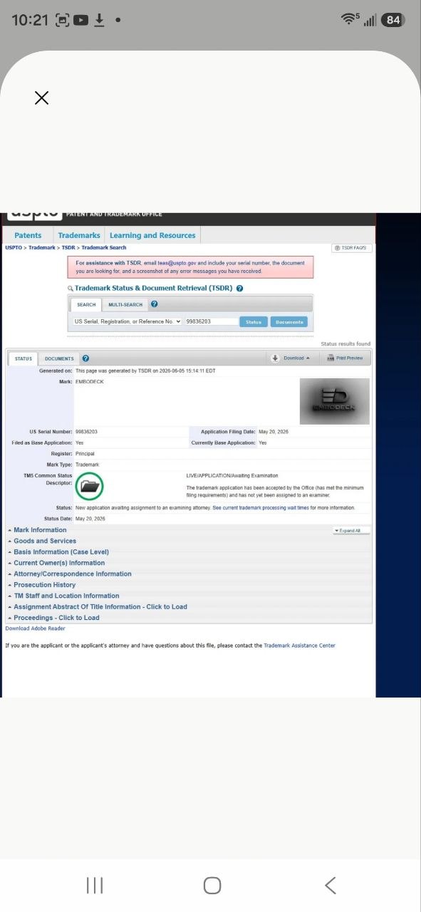Open the US Serial, Registration, or Reference No. dropdown
This screenshot has height=912, width=421.
point(128,321)
